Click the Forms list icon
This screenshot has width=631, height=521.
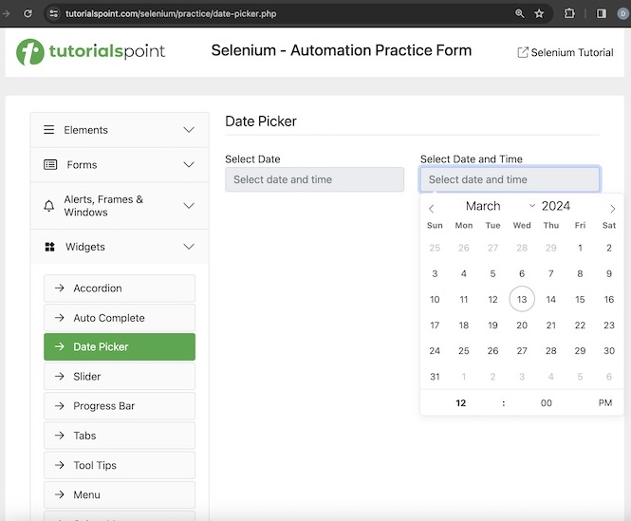tap(50, 165)
